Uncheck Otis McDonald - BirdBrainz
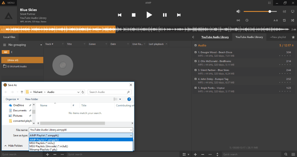This screenshot has width=297, height=157. click(x=195, y=61)
